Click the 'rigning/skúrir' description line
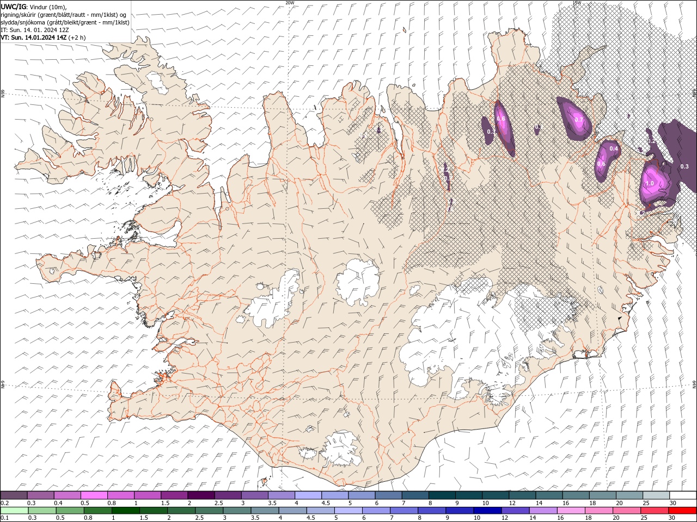 tap(64, 15)
